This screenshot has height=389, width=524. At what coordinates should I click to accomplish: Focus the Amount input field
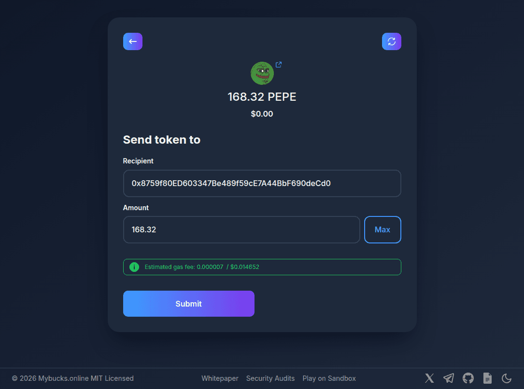(241, 229)
